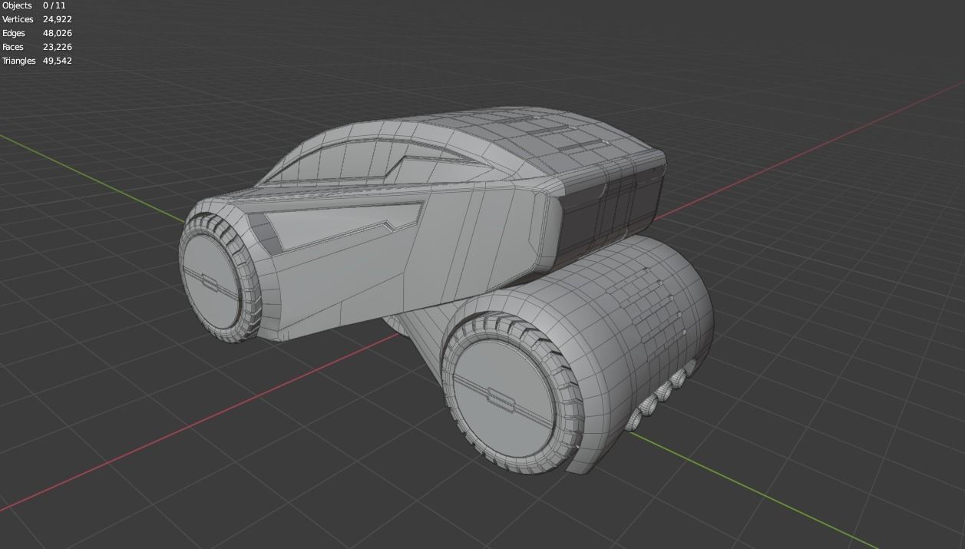965x549 pixels.
Task: Click the Edges value 48,026
Action: point(58,33)
